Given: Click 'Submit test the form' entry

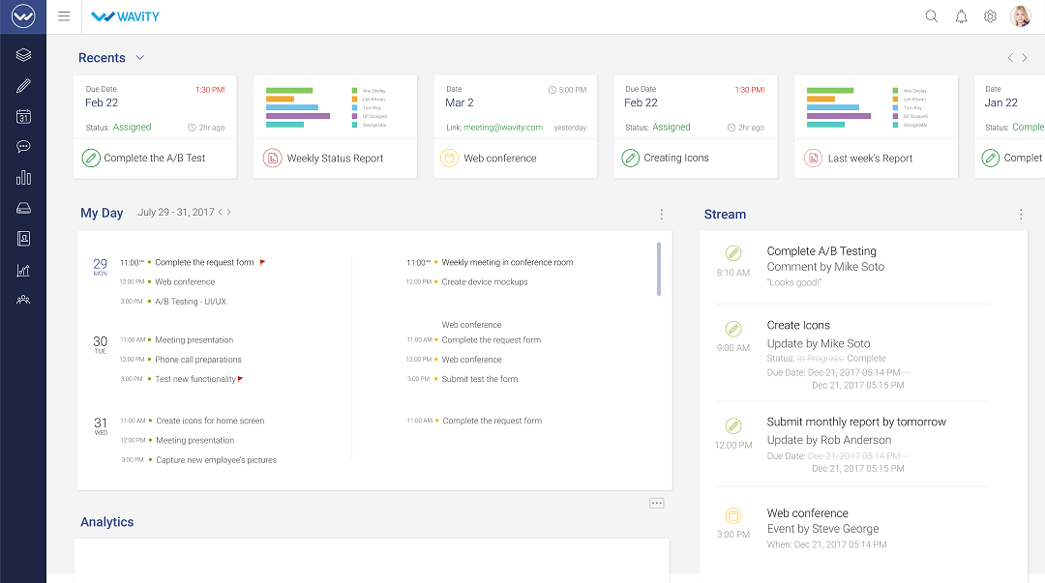Looking at the screenshot, I should click(480, 378).
